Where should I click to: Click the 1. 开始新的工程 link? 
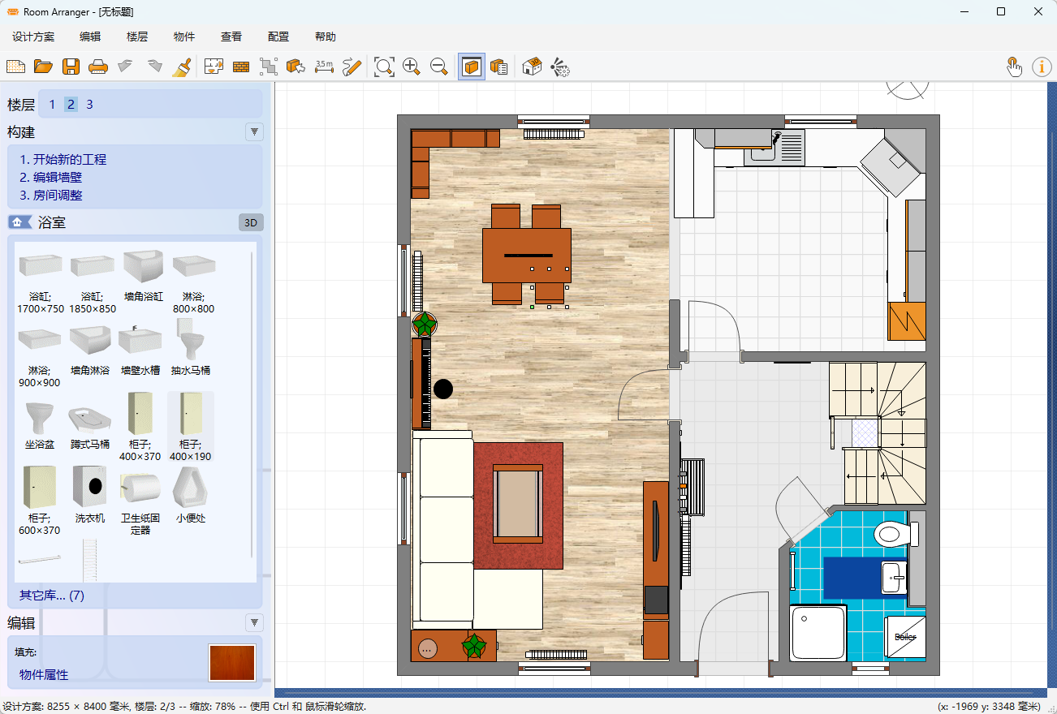click(x=63, y=160)
